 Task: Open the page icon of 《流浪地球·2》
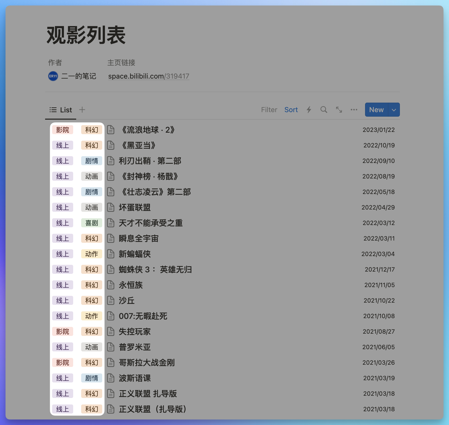coord(110,130)
